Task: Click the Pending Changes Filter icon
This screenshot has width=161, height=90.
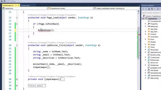Action: (x=158, y=9)
